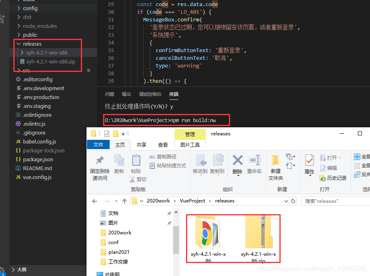
Task: Click the Cut scissors option
Action: tap(138, 179)
